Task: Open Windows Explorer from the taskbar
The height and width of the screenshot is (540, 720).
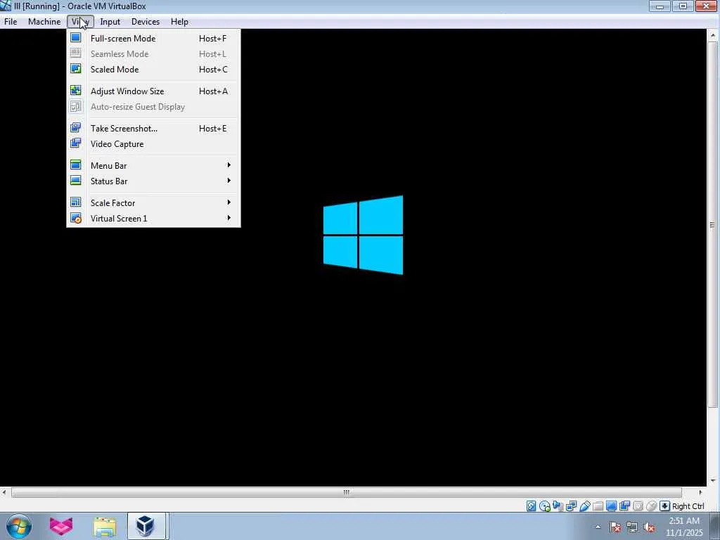Action: 105,526
